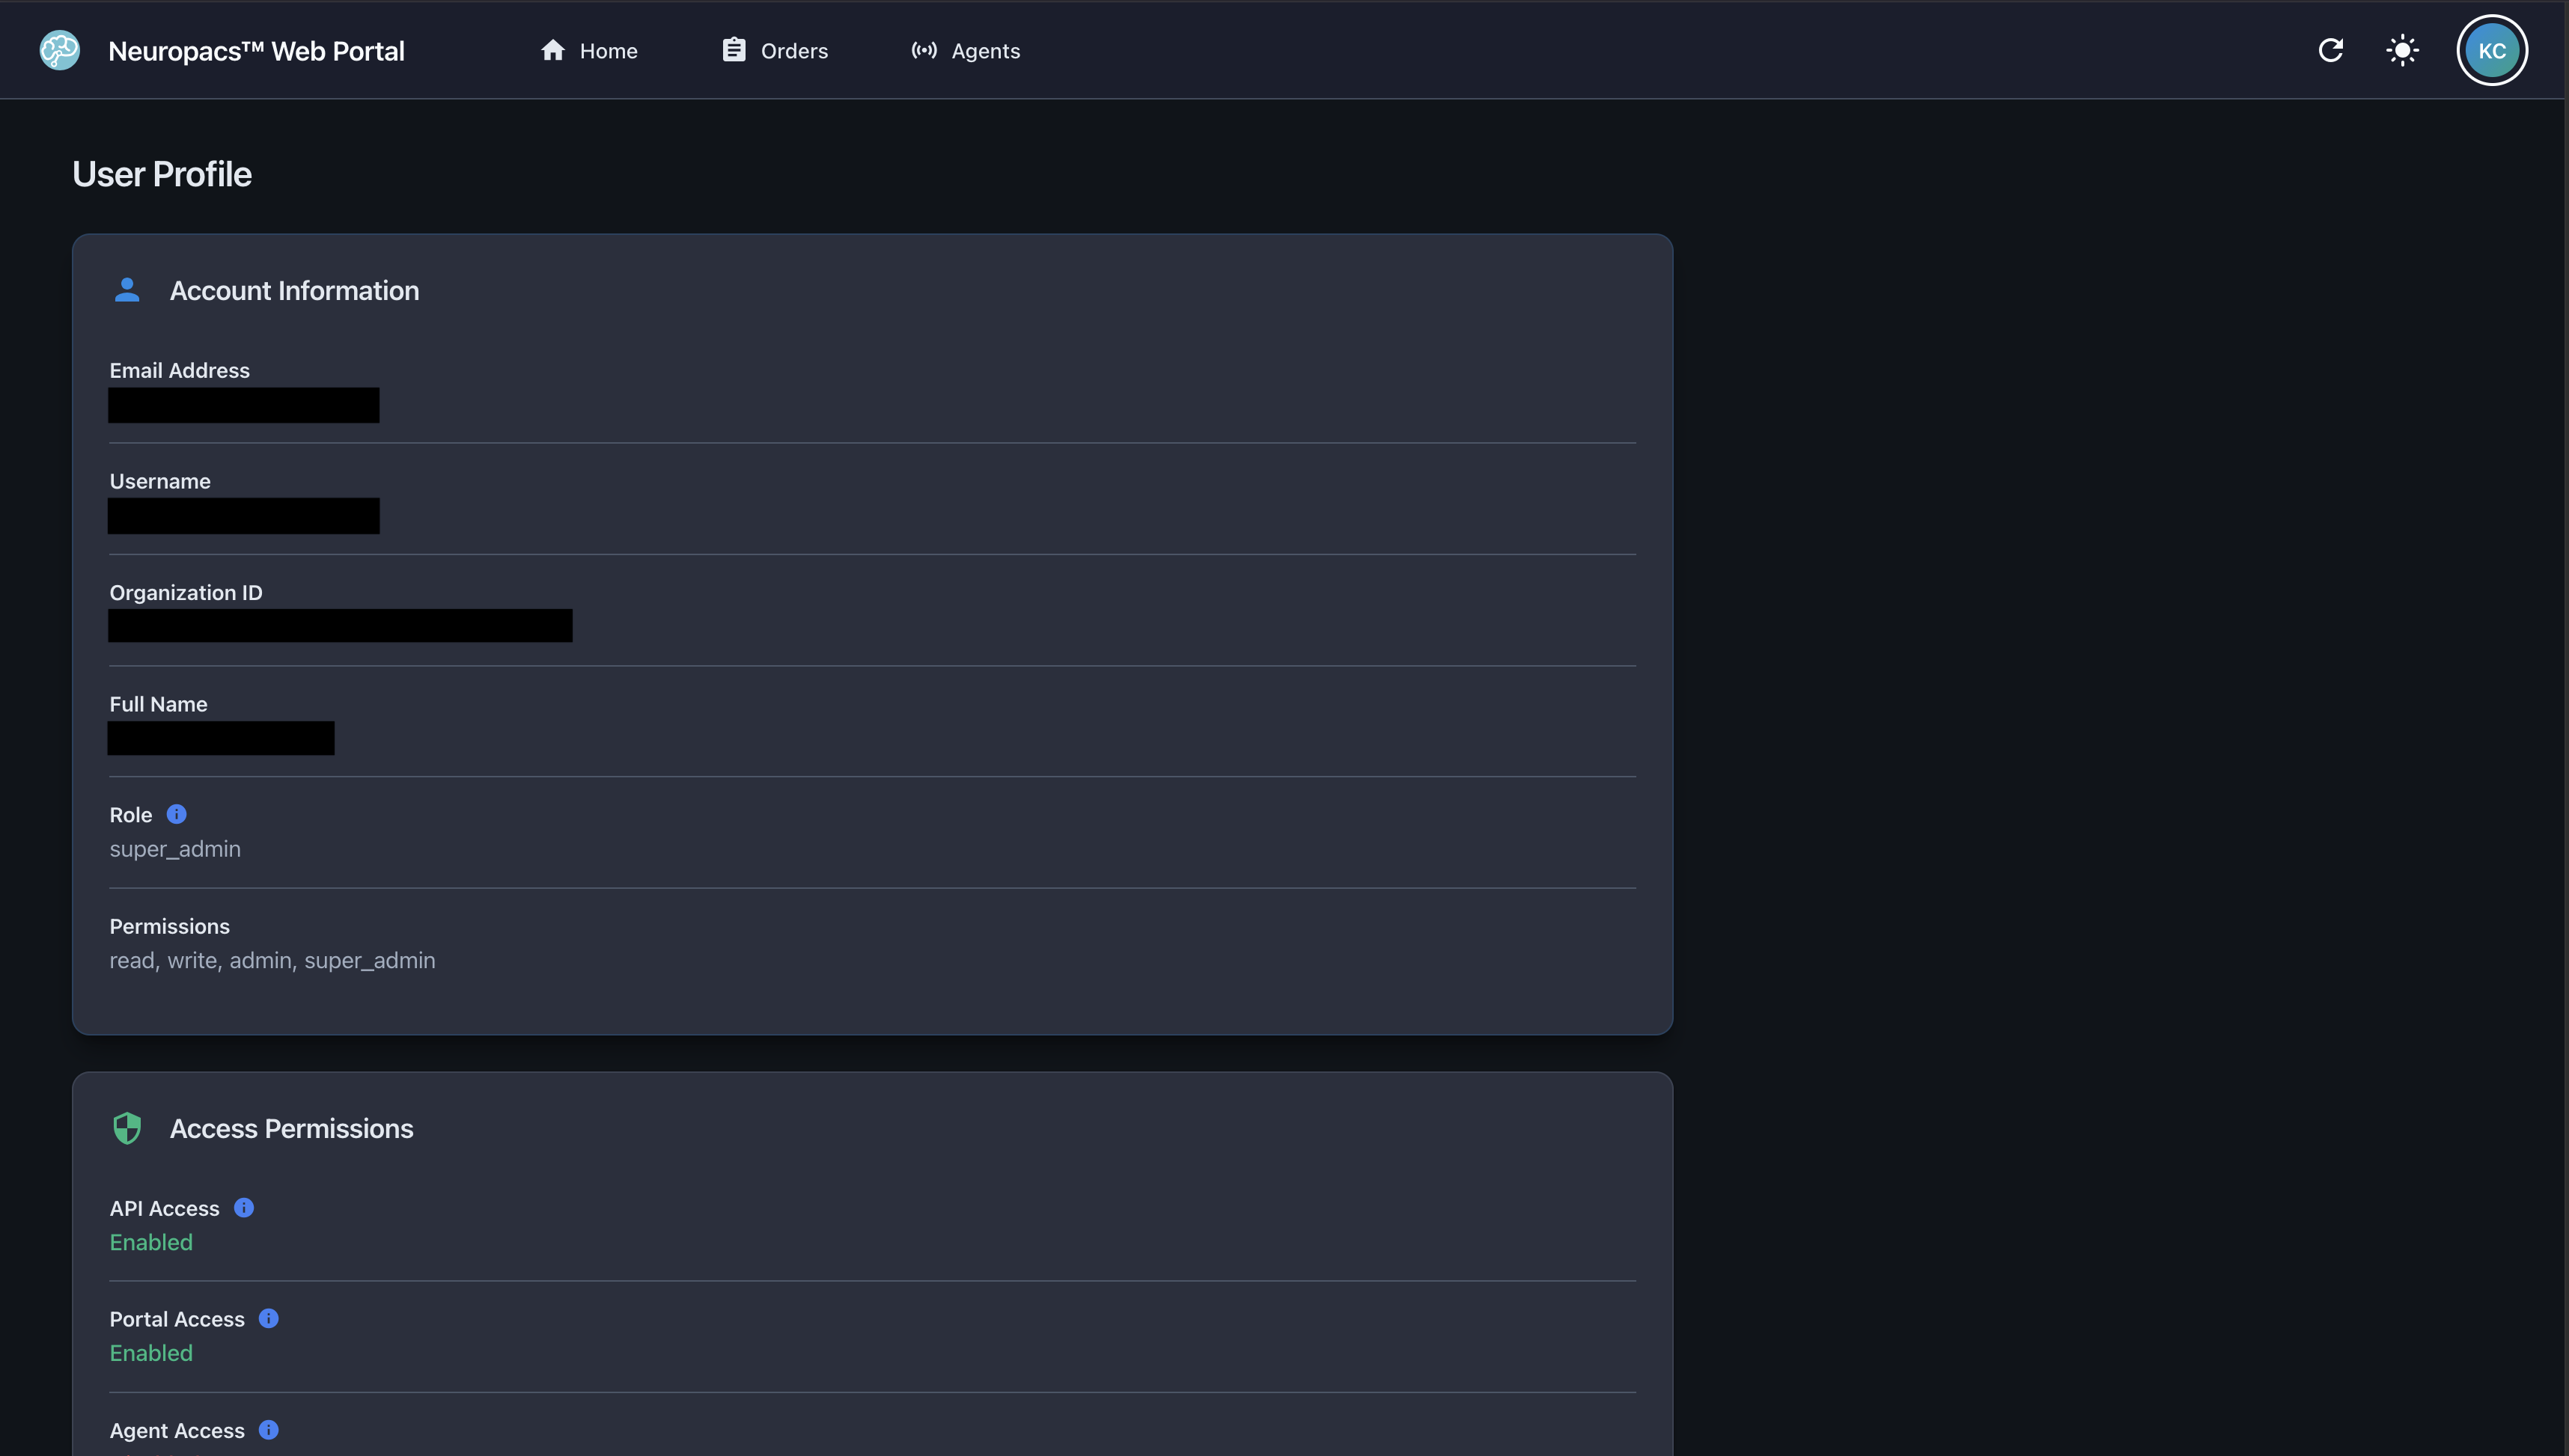Screen dimensions: 2569x1456
Task: Click the Organization ID field
Action: pyautogui.click(x=340, y=626)
